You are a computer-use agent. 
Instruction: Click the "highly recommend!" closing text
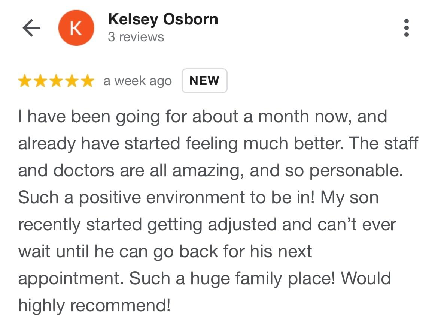94,306
